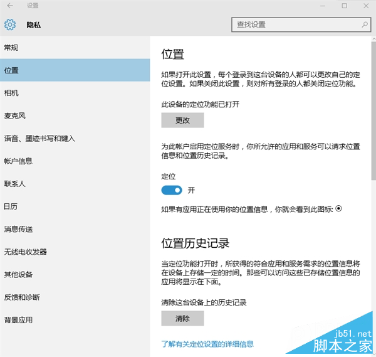Open 帐户信息 privacy settings
This screenshot has height=357, width=376.
click(75, 161)
